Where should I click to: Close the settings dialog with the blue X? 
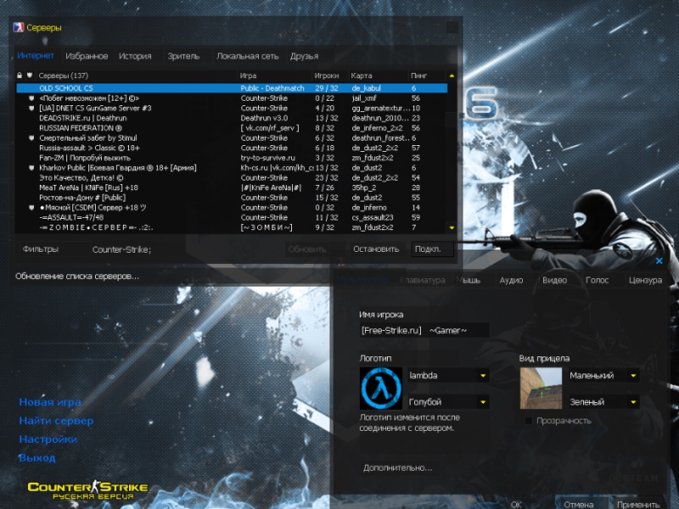coord(659,260)
